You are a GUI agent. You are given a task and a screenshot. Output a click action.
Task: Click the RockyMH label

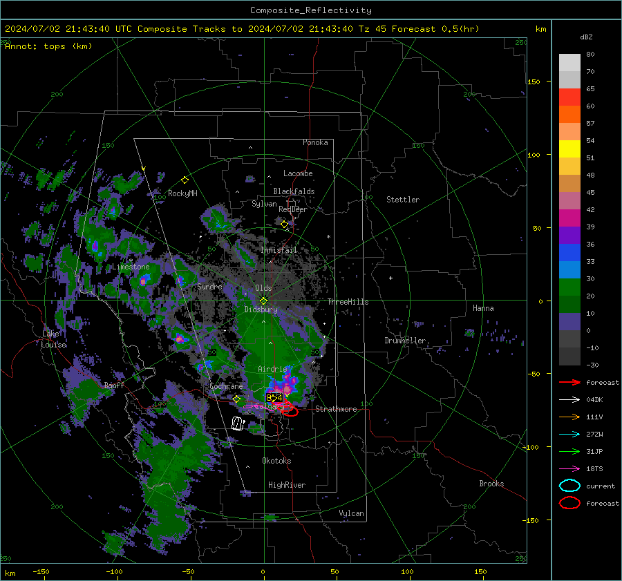[182, 193]
